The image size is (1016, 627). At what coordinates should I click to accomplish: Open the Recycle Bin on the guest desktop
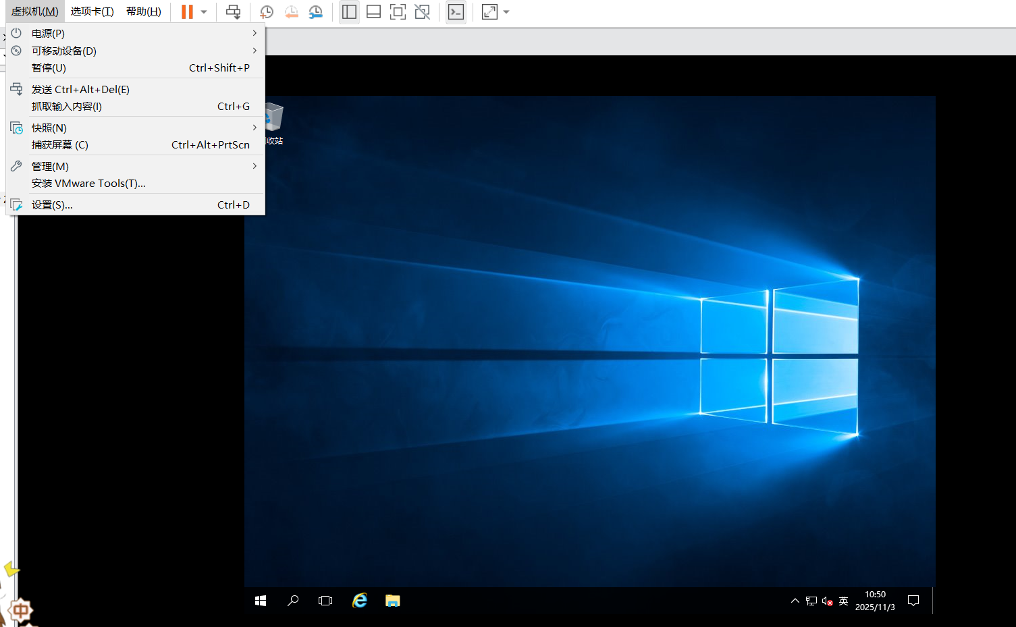pyautogui.click(x=274, y=123)
